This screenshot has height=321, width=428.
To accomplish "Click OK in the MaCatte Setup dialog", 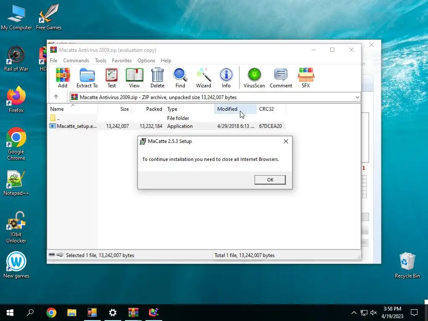I will pos(270,180).
